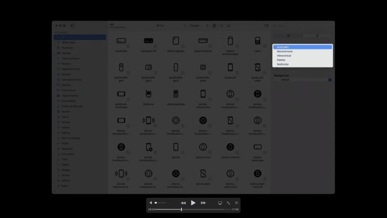Choose Multicolor in the rendering menu
Viewport: 387px width, 218px height.
[x=303, y=64]
